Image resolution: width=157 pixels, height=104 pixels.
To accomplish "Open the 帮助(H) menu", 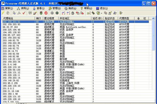I will tap(86, 8).
